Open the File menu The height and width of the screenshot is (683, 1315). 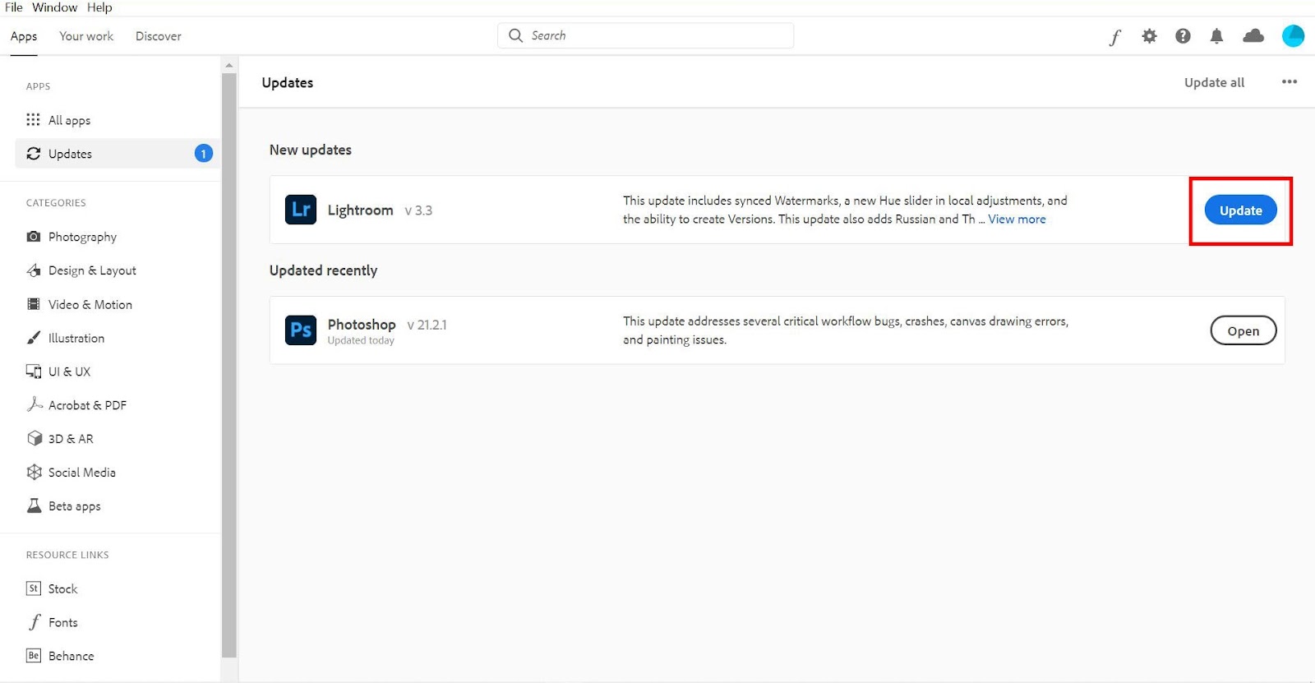pyautogui.click(x=14, y=7)
